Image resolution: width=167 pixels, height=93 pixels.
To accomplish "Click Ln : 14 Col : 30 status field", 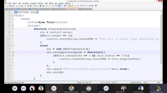I will [x=105, y=83].
